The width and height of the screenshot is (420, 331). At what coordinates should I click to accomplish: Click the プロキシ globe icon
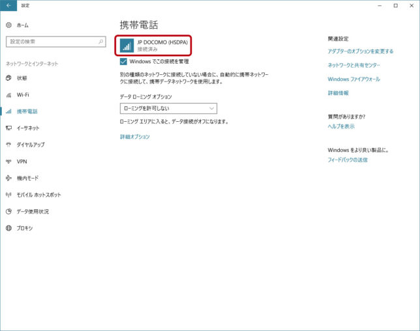click(8, 228)
